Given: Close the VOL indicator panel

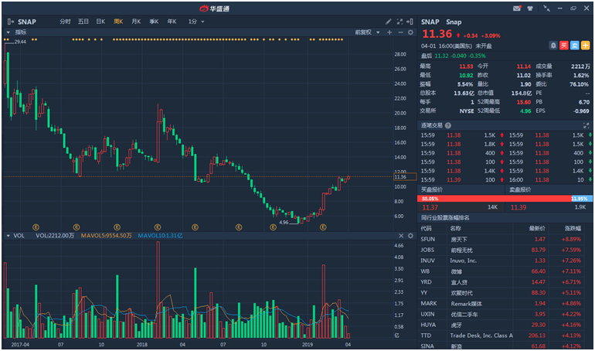Looking at the screenshot, I should point(401,236).
